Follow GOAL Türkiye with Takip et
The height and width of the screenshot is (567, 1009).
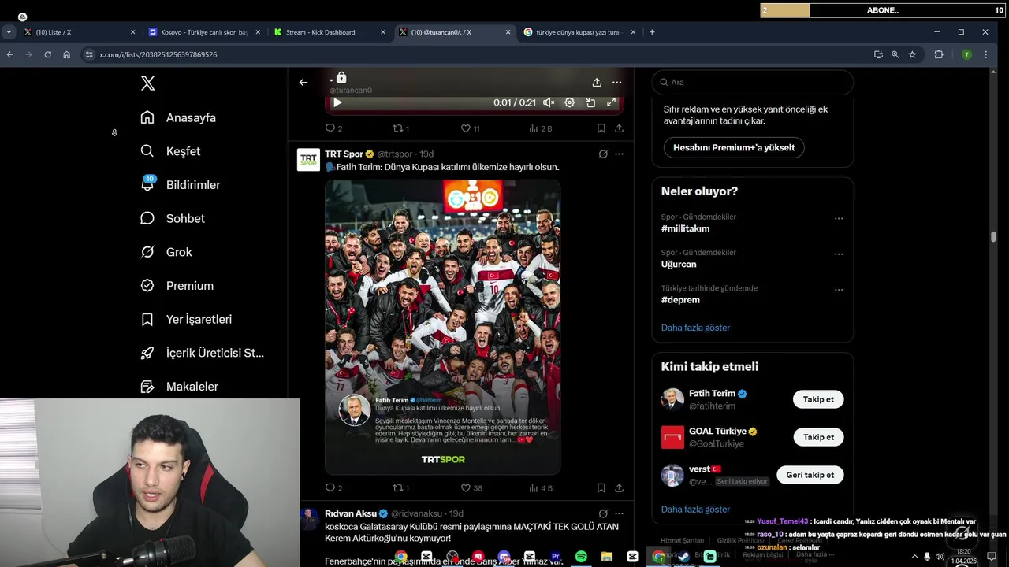point(818,437)
